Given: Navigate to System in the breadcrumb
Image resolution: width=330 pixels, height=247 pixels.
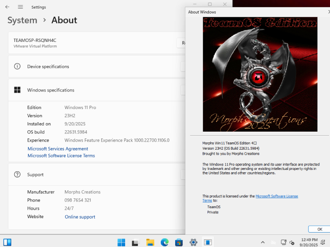Looking at the screenshot, I should pos(23,20).
